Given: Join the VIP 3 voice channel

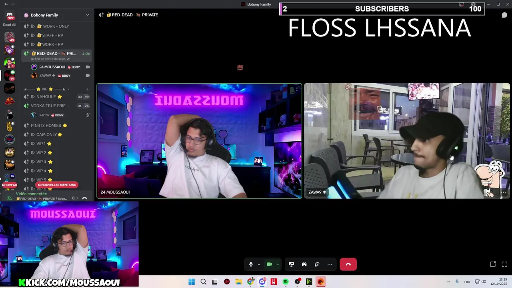Looking at the screenshot, I should pos(56,162).
